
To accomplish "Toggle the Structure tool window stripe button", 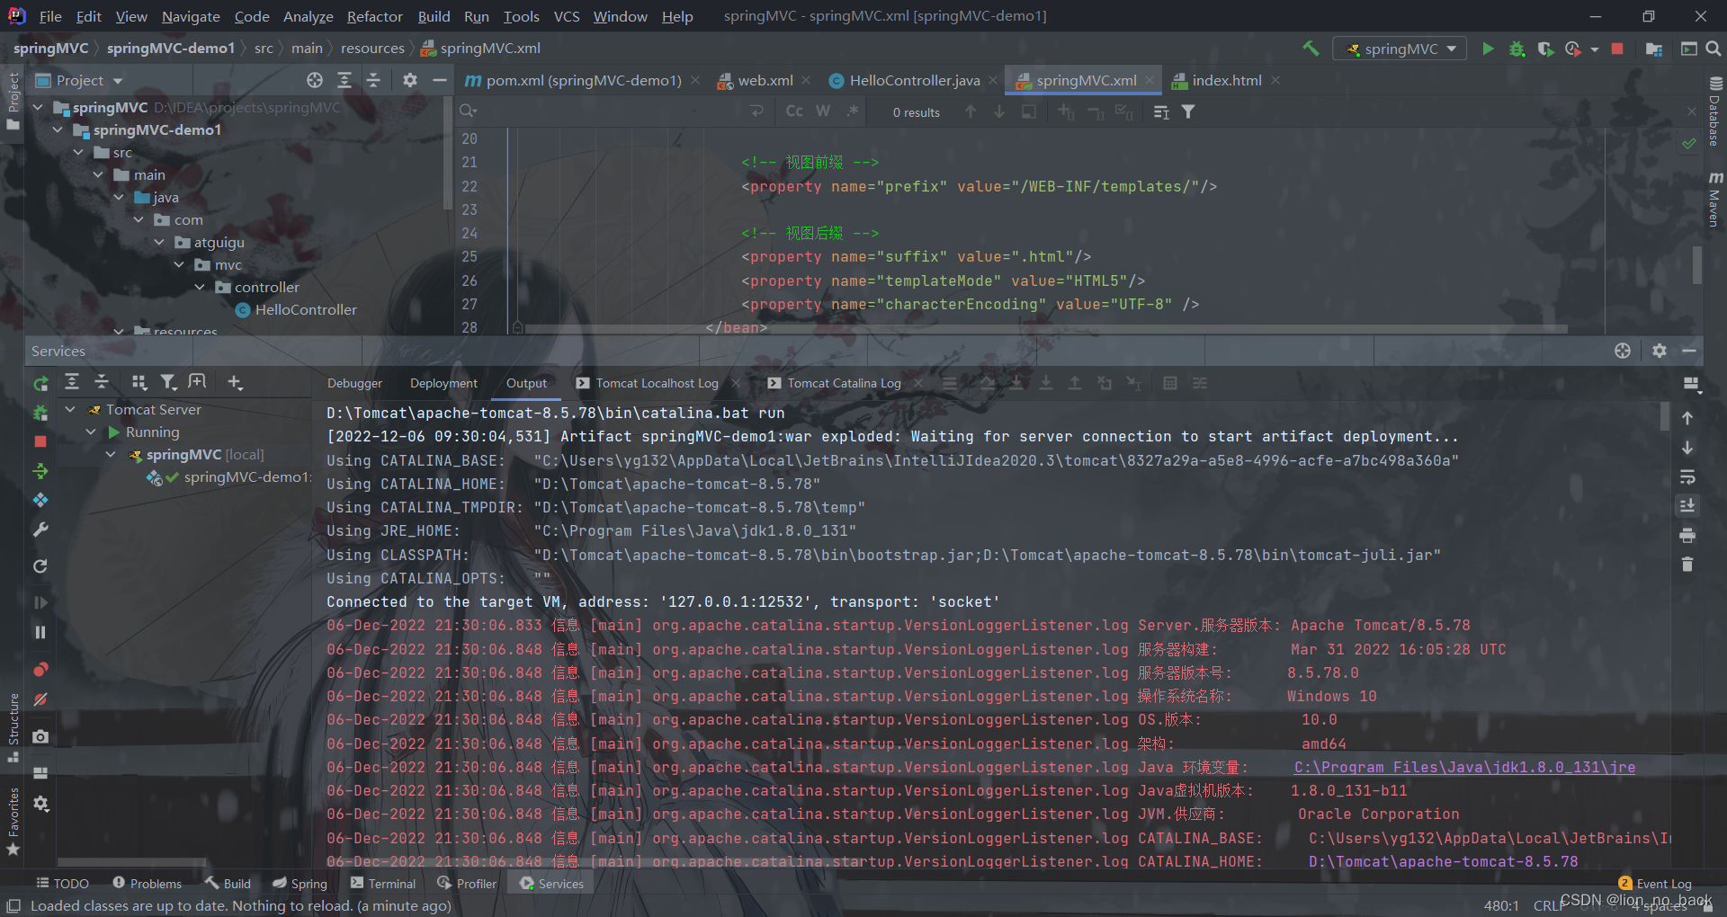I will point(13,727).
